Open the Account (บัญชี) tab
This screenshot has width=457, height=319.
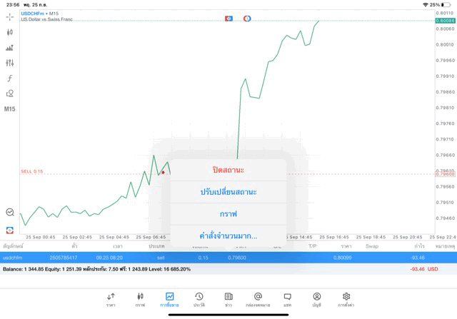316,299
